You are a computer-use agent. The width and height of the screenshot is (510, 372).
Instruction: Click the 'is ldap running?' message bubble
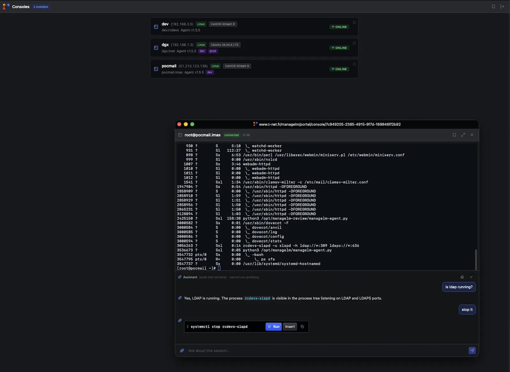click(x=459, y=287)
